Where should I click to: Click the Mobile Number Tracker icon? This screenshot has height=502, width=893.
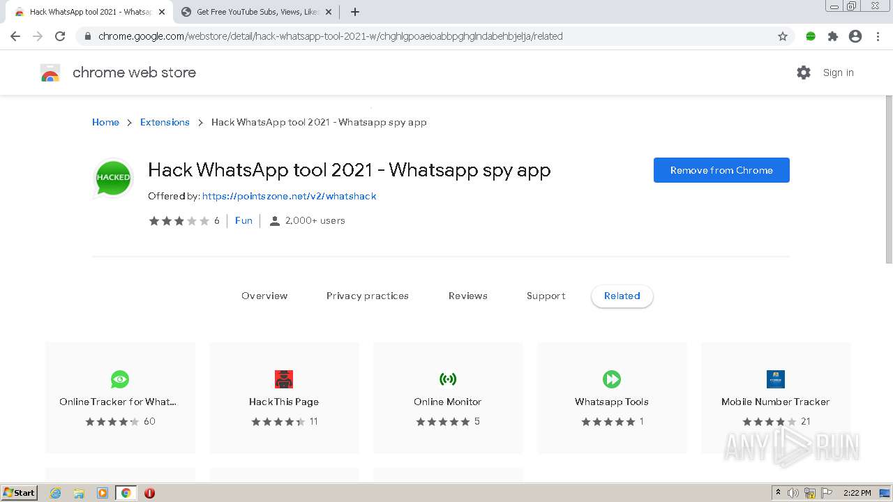776,379
